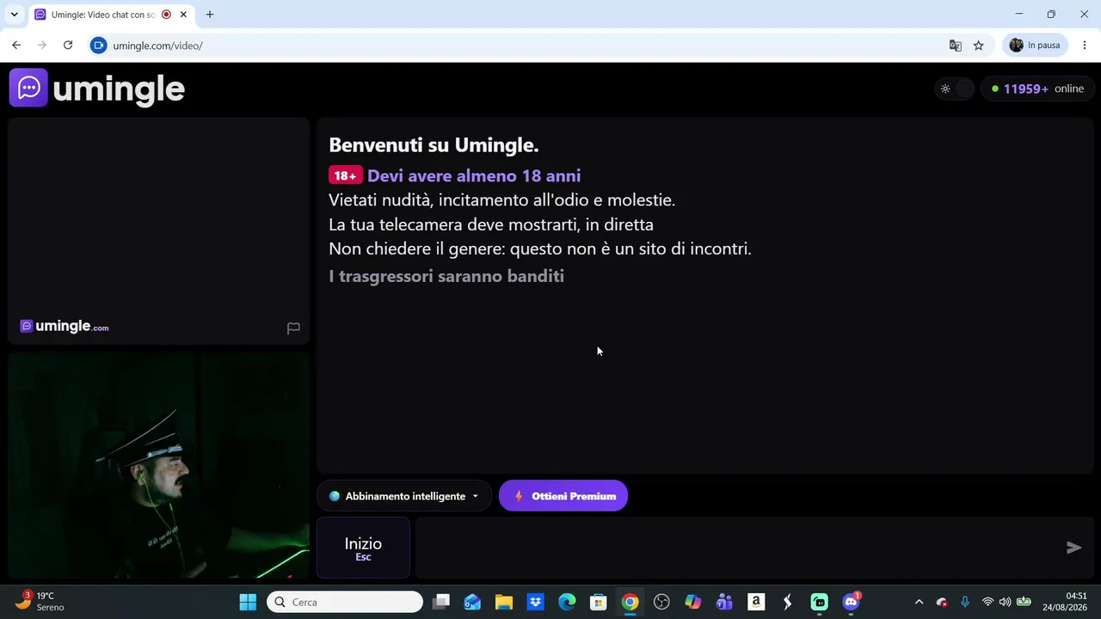
Task: Click the taskbar Cerca search box
Action: pyautogui.click(x=345, y=602)
